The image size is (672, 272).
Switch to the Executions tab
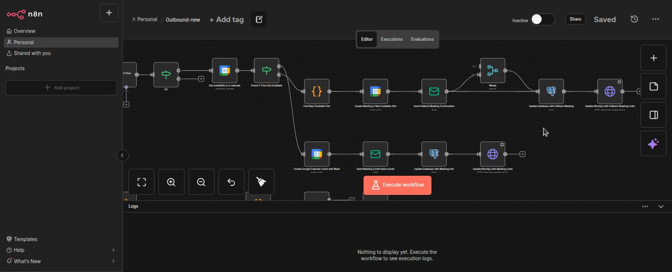[x=392, y=39]
